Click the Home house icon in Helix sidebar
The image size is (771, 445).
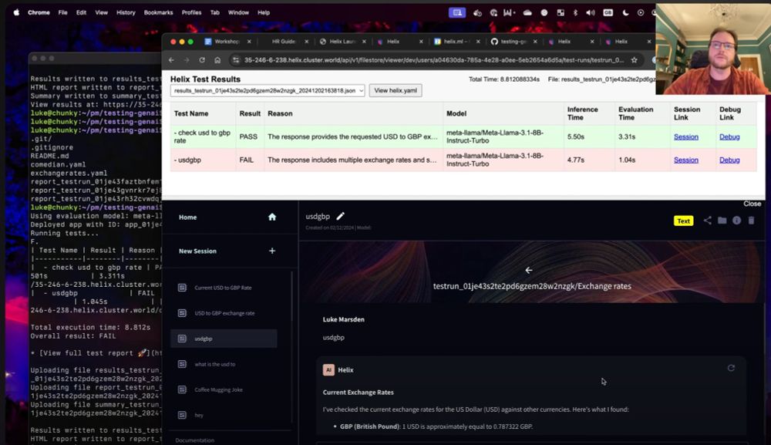[x=272, y=217]
